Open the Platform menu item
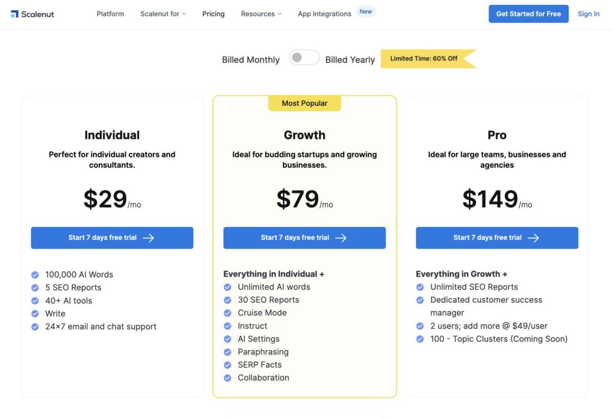The image size is (613, 419). (x=110, y=14)
